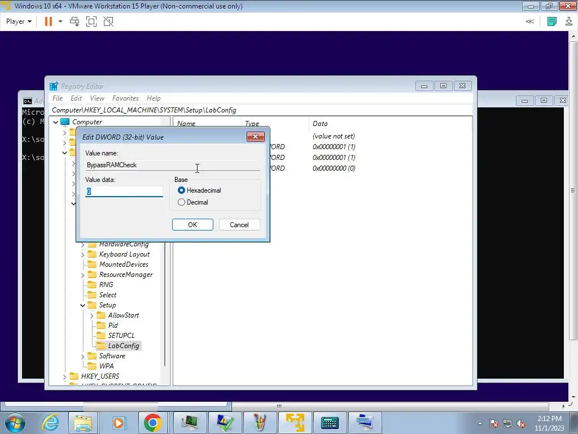Click the BypassRAMCheck value name field
The height and width of the screenshot is (434, 578).
click(173, 165)
